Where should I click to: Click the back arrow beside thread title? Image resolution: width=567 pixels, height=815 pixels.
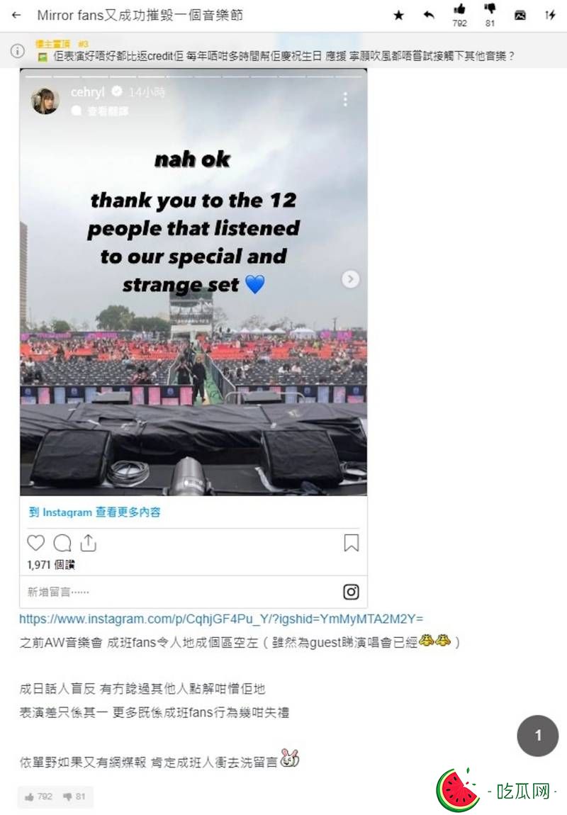click(16, 15)
